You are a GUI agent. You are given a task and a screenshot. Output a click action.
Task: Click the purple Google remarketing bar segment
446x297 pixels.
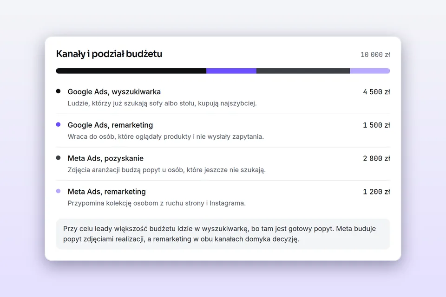coord(231,71)
